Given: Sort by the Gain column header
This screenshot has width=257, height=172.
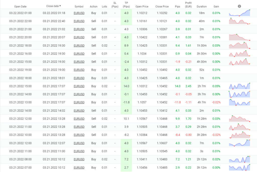Looking at the screenshot, I should click(x=216, y=7).
